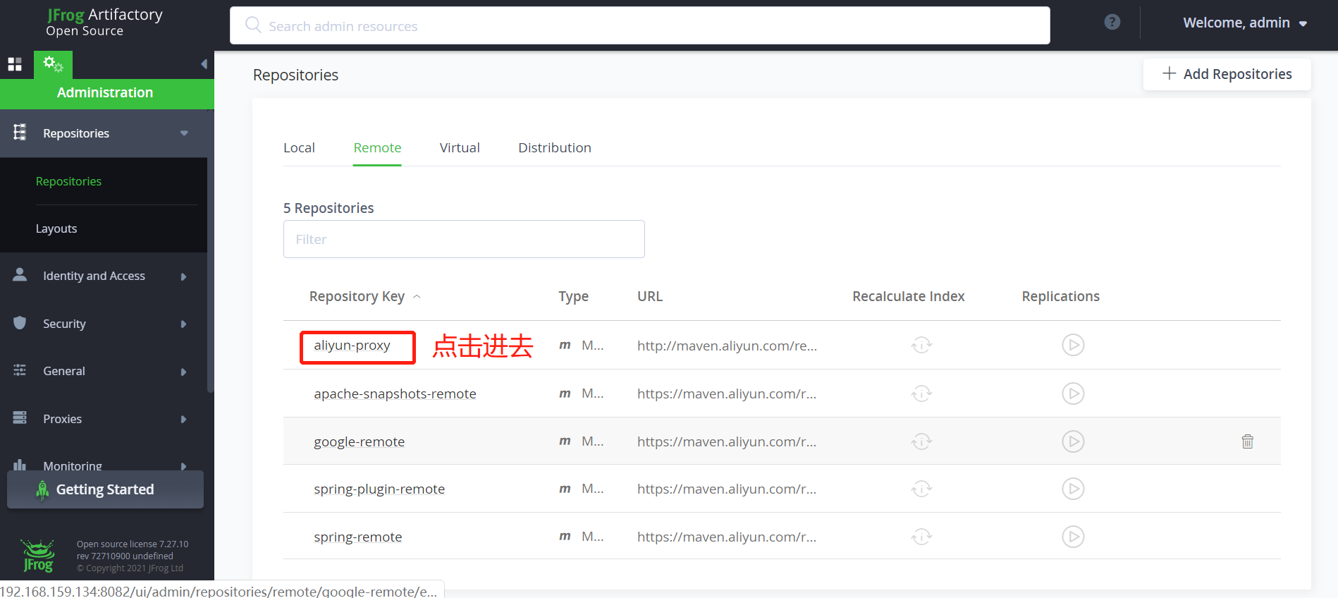The image size is (1338, 598).
Task: Open Layouts submenu item
Action: coord(56,228)
